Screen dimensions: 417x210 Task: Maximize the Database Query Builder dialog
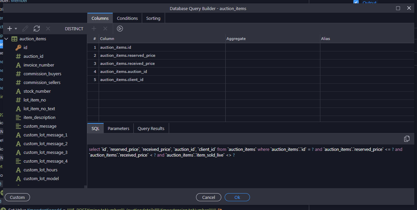click(398, 8)
